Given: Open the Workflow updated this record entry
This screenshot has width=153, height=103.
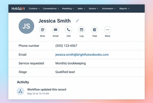Looking at the screenshot, I should (x=47, y=89).
